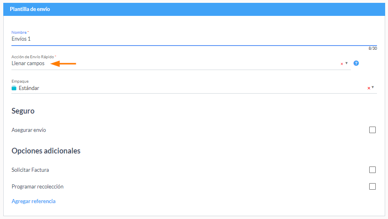Check the Solicitar Factura box
The height and width of the screenshot is (219, 388).
point(372,170)
